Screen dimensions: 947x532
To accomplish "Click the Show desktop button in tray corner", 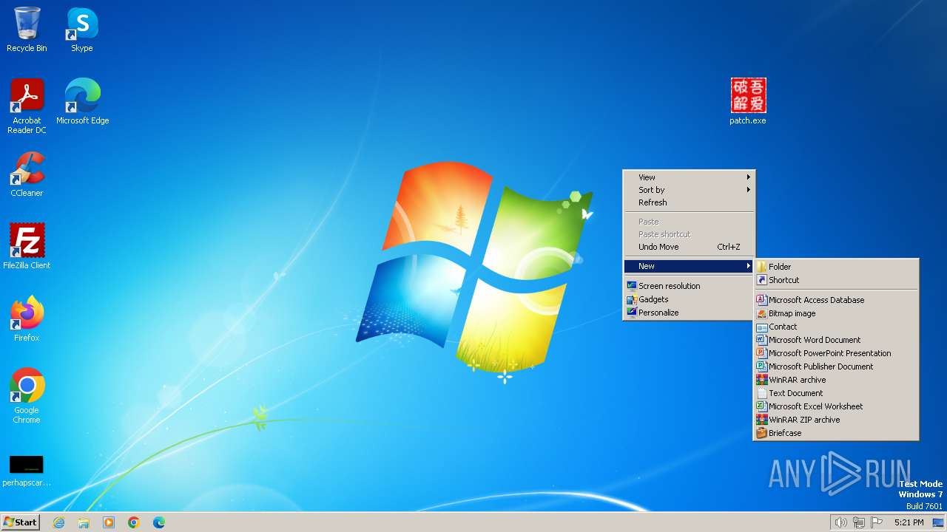I will click(x=938, y=522).
